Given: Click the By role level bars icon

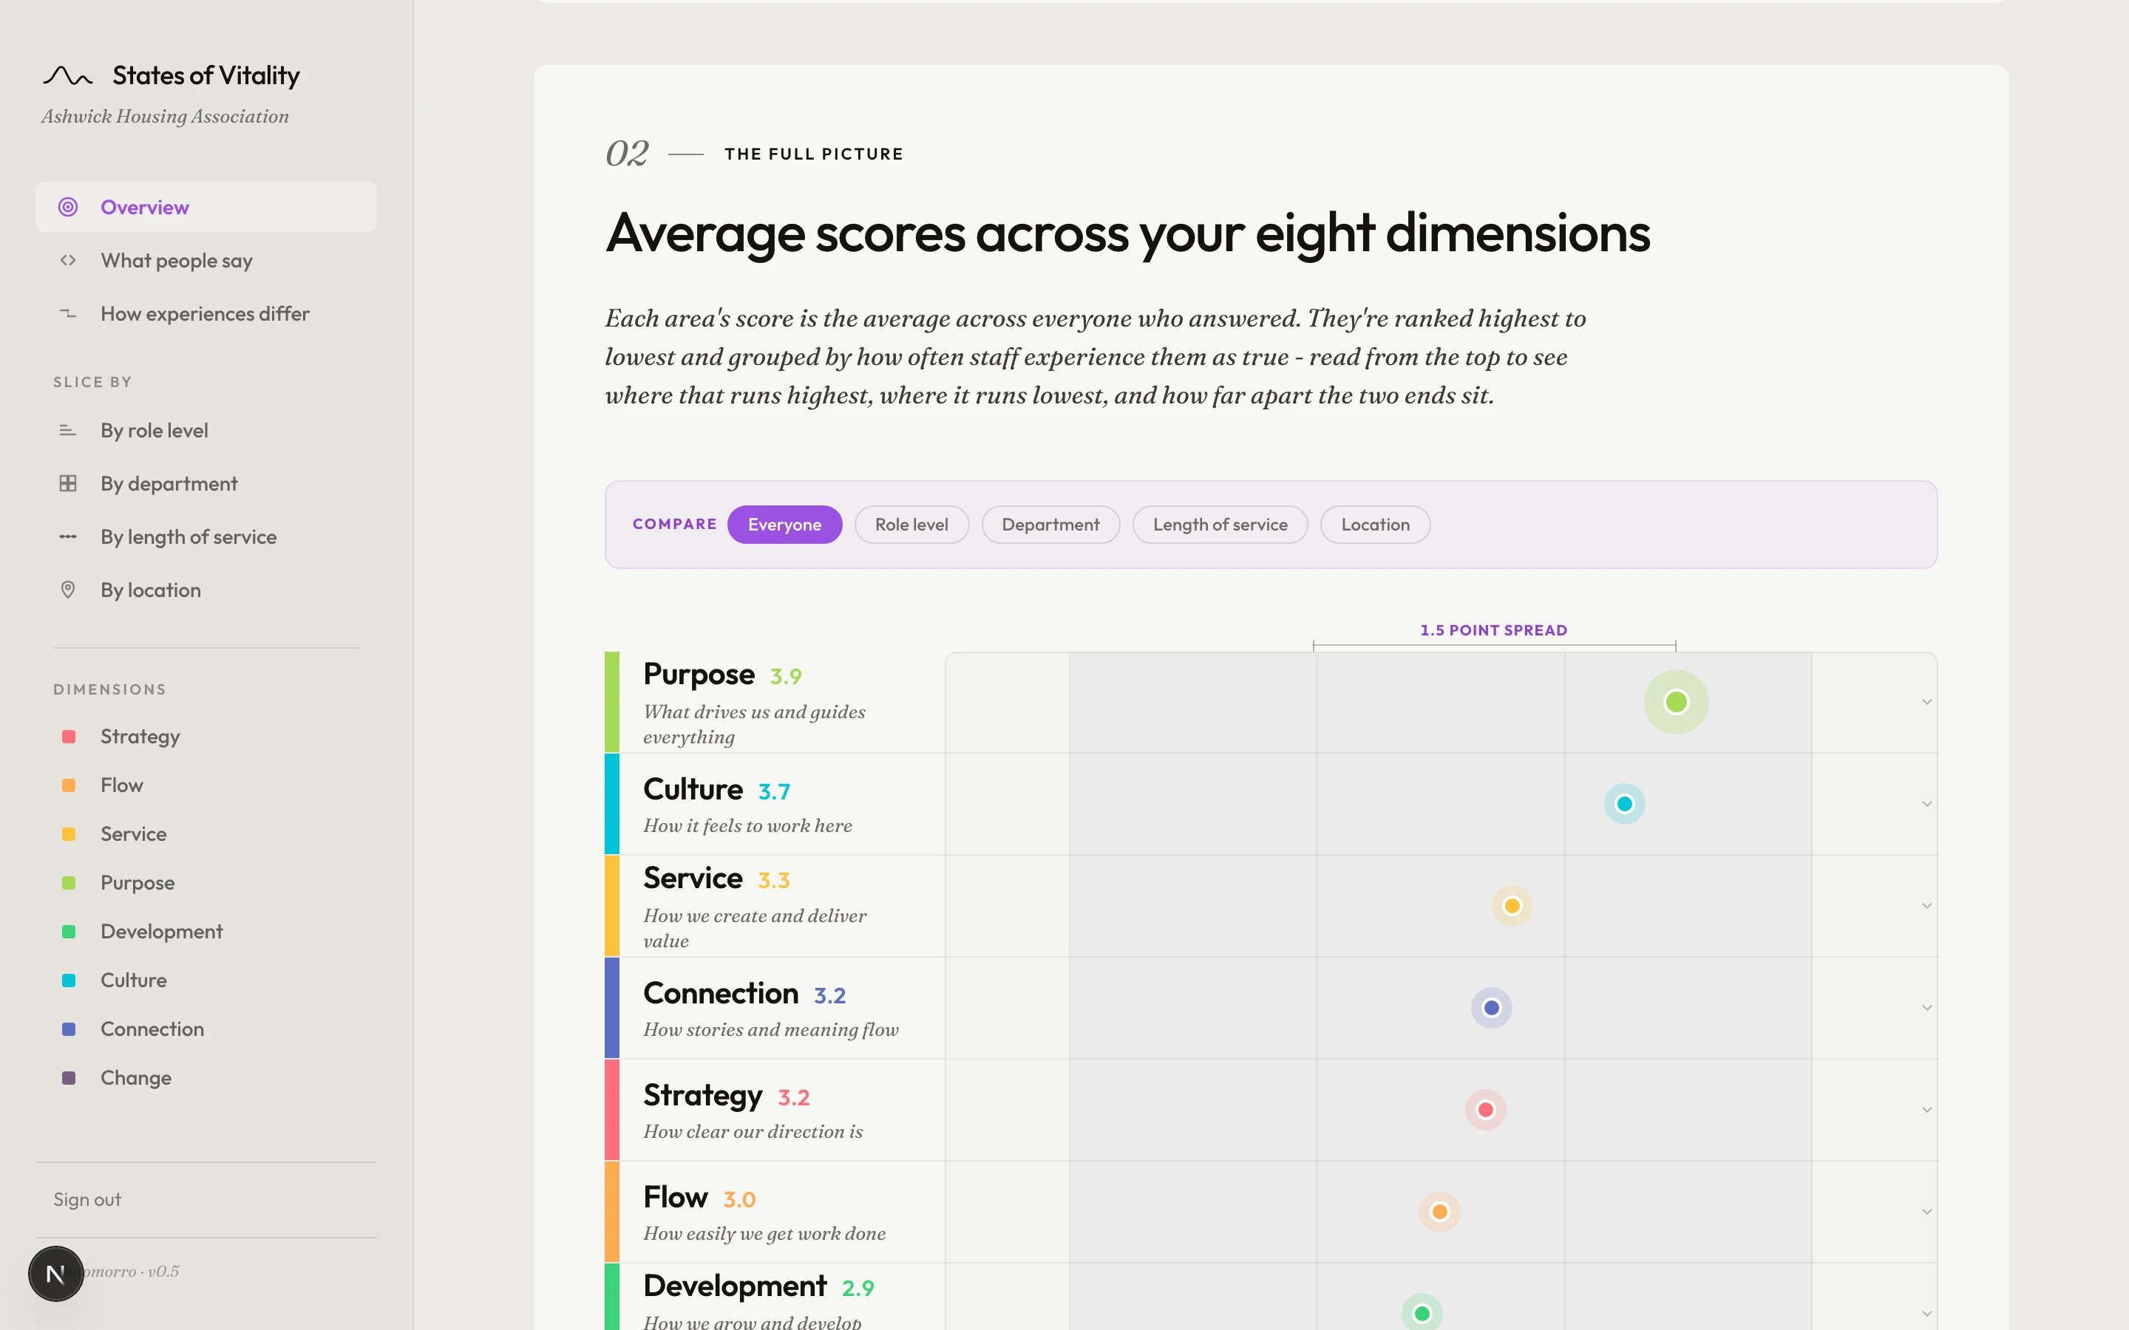Looking at the screenshot, I should pyautogui.click(x=68, y=430).
